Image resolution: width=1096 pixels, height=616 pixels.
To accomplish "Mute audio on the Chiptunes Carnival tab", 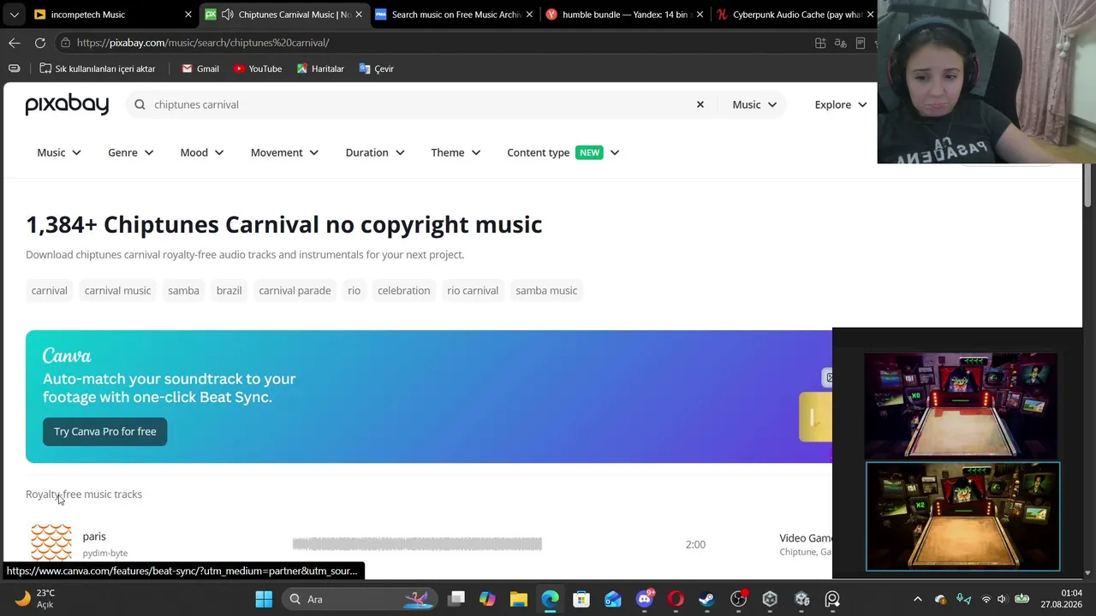I will (227, 15).
